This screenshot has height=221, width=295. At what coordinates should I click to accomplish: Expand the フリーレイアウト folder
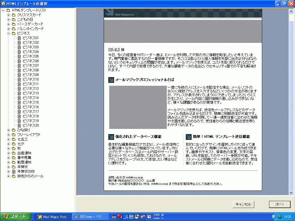[8, 135]
